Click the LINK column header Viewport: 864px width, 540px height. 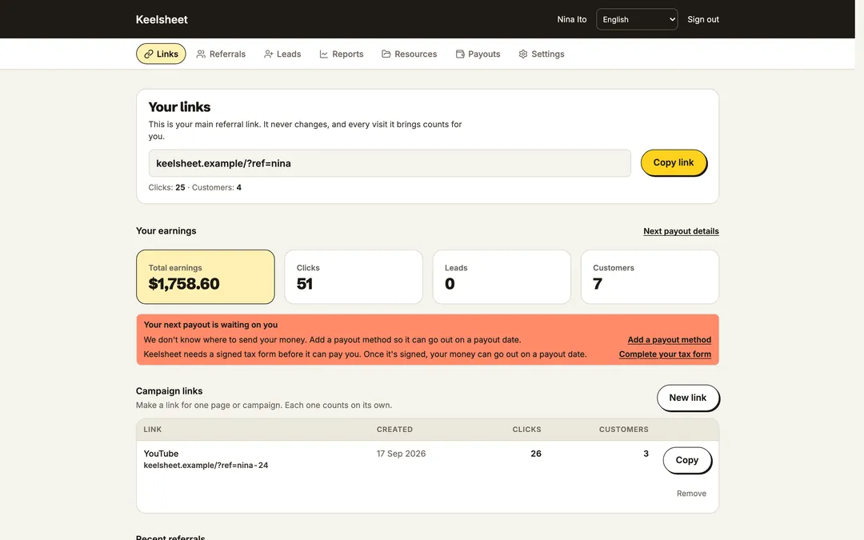click(x=153, y=430)
